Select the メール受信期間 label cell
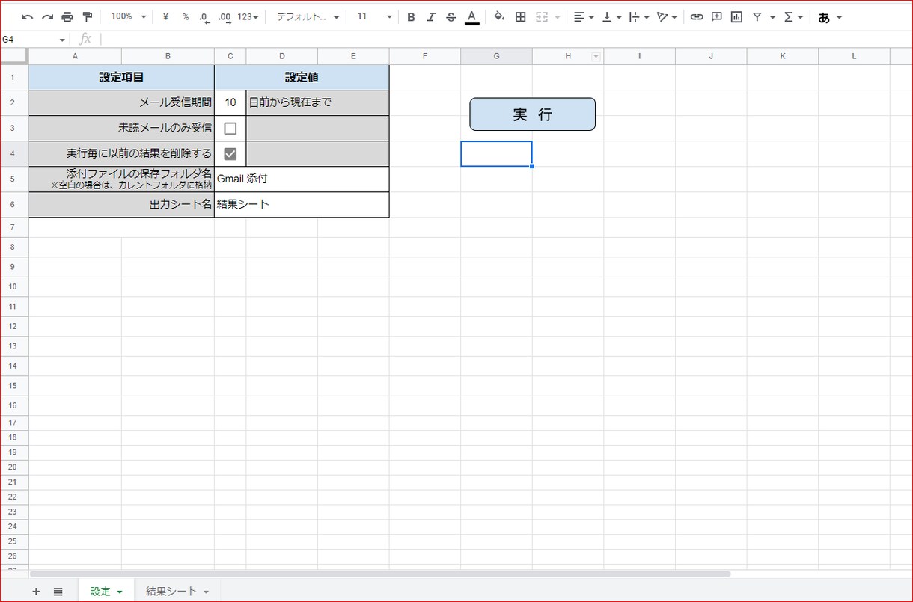 (121, 102)
